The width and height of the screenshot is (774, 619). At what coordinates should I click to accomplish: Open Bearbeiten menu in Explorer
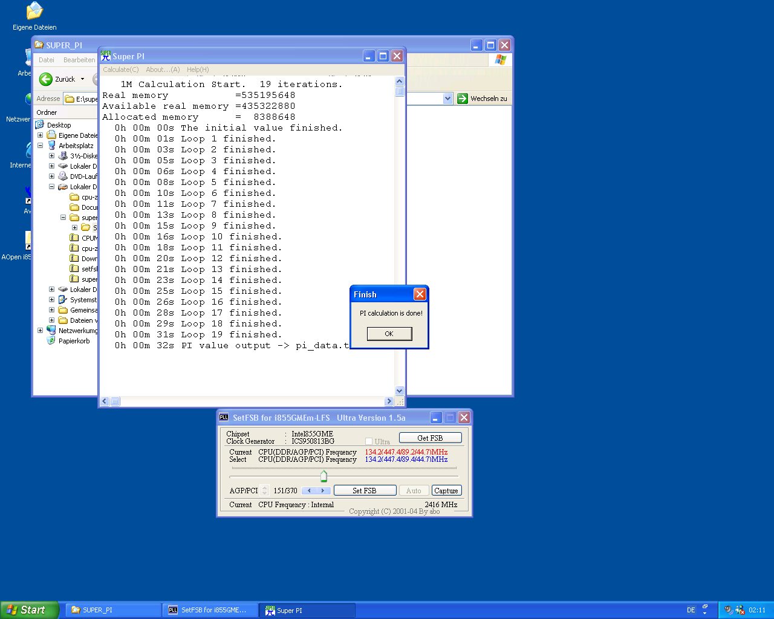coord(79,60)
